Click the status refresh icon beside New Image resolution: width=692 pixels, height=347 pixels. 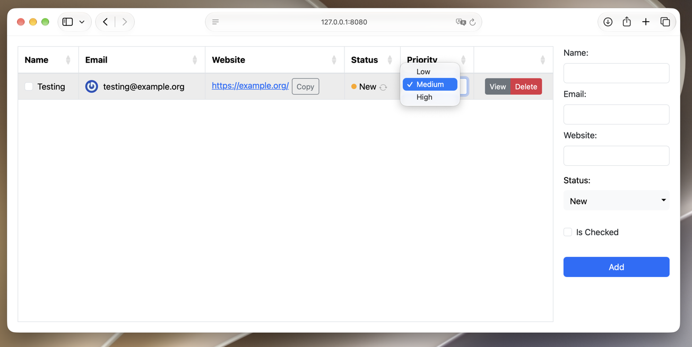[x=383, y=87]
